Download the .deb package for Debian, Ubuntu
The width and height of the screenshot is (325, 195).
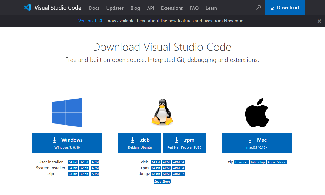[x=140, y=143]
